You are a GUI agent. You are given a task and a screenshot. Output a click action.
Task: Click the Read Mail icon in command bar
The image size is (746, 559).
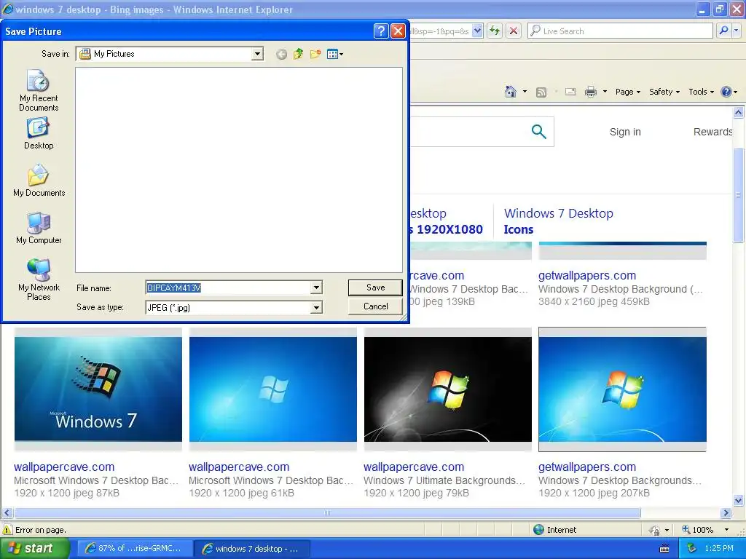[x=570, y=92]
